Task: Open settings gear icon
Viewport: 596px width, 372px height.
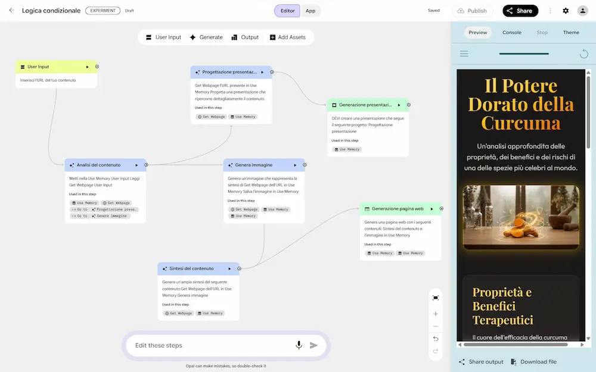Action: [x=566, y=11]
